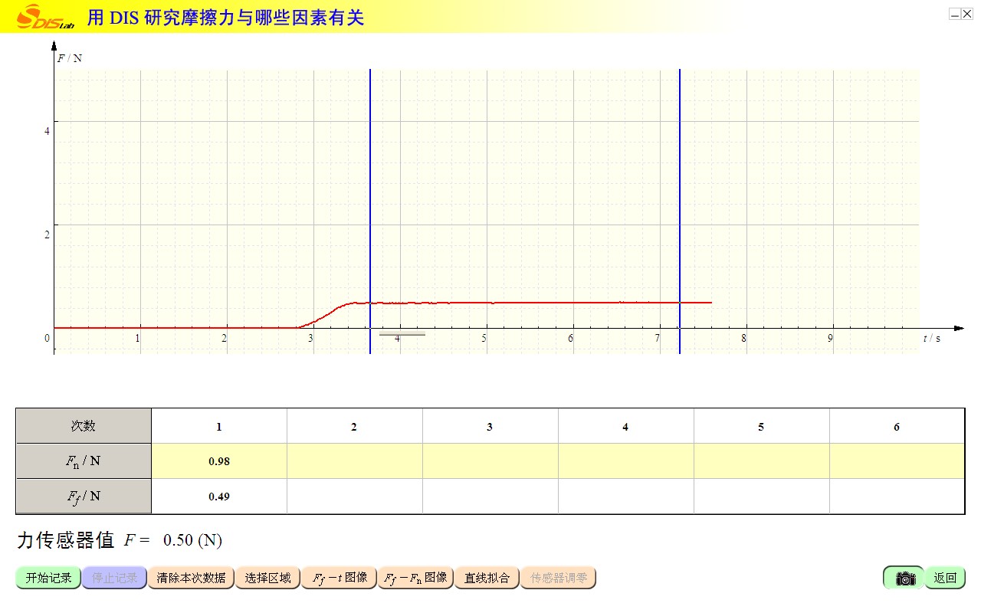Click the camera snapshot icon
This screenshot has height=613, width=981.
pos(904,578)
